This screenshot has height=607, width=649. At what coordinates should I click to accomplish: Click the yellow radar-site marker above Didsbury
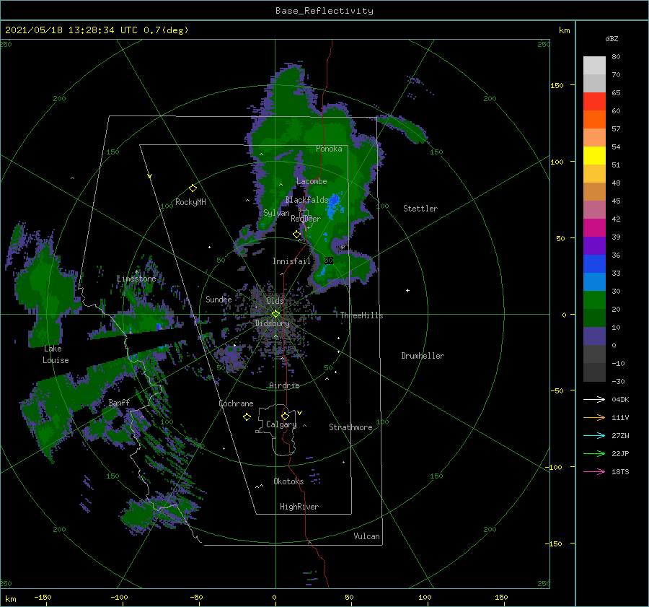pos(275,314)
